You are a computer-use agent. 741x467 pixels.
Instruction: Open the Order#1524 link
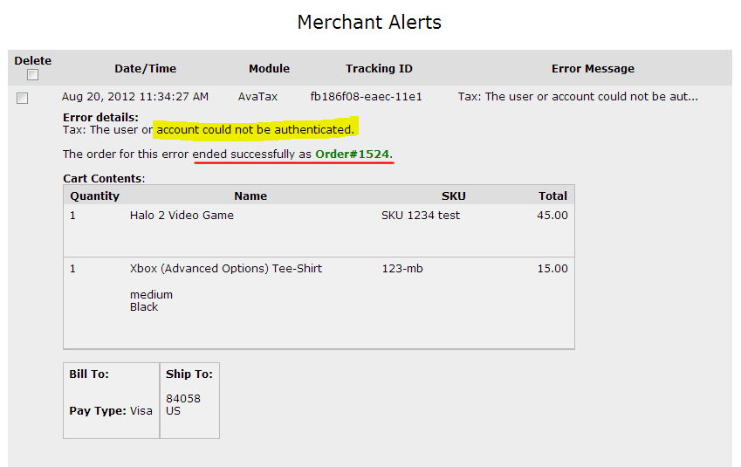[352, 155]
